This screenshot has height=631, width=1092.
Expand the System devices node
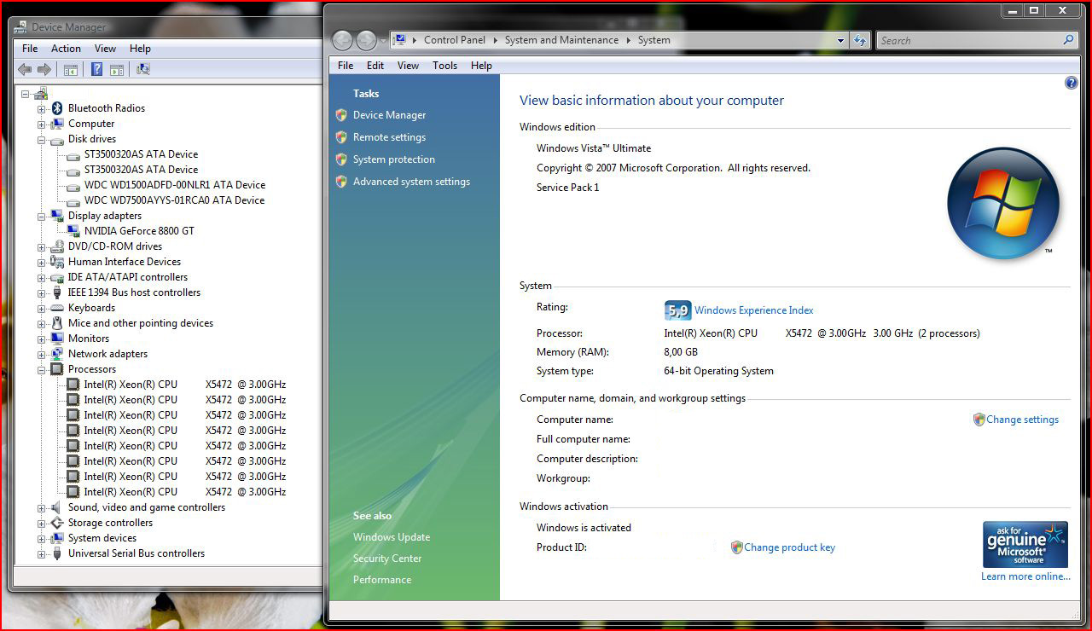[x=41, y=538]
